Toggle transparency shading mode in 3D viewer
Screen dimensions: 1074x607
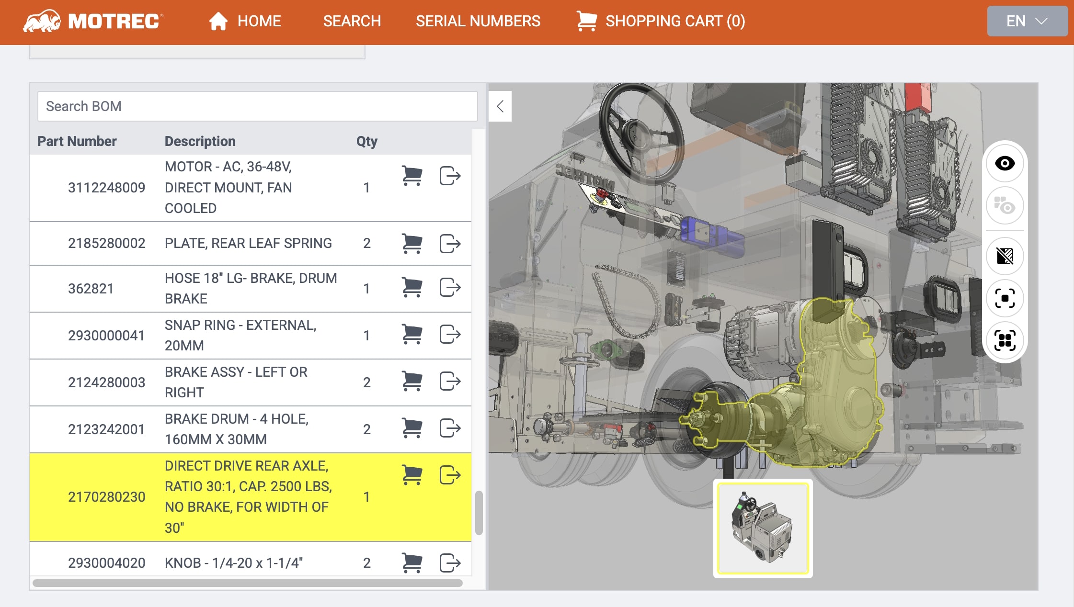[x=1005, y=256]
